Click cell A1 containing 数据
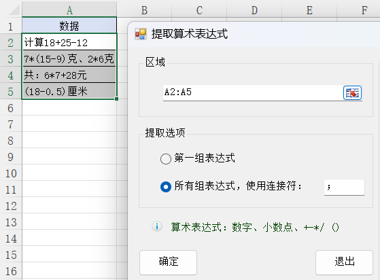 pos(69,26)
